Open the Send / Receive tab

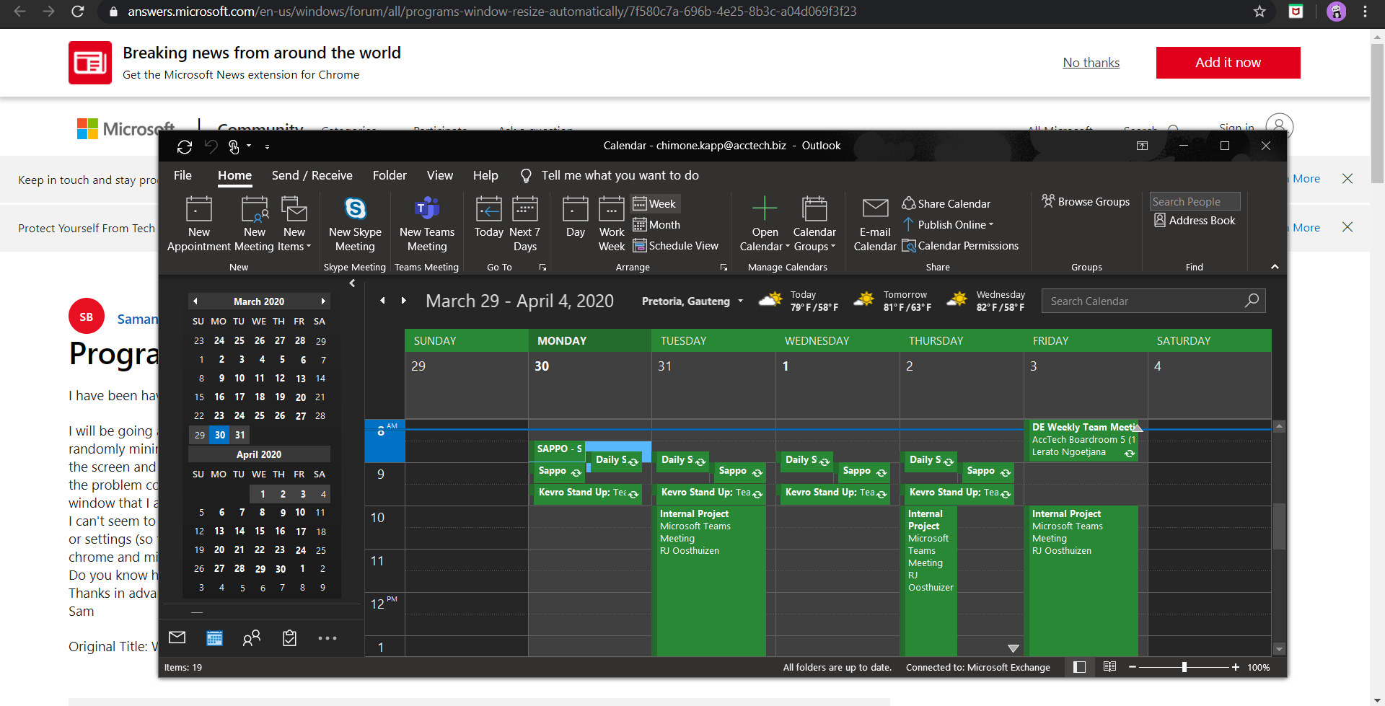tap(312, 175)
